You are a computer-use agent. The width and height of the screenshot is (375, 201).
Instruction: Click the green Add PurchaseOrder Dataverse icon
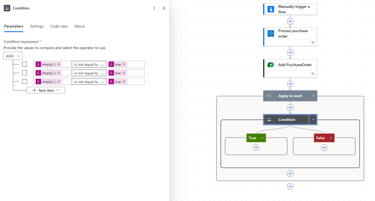[271, 65]
